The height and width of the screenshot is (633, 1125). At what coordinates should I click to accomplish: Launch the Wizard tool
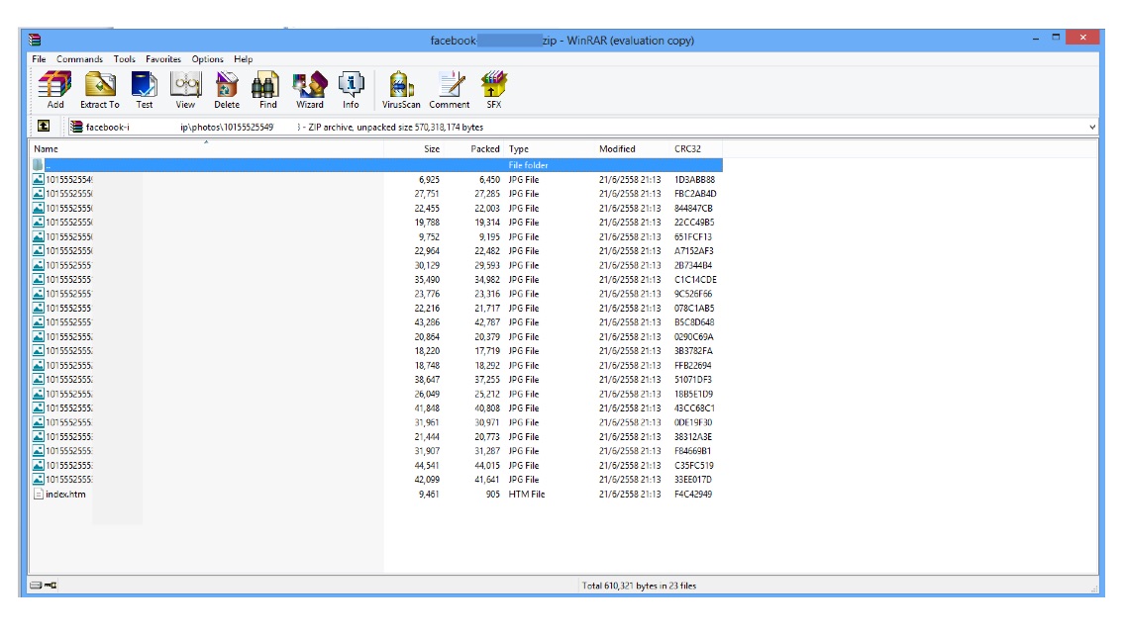point(310,90)
